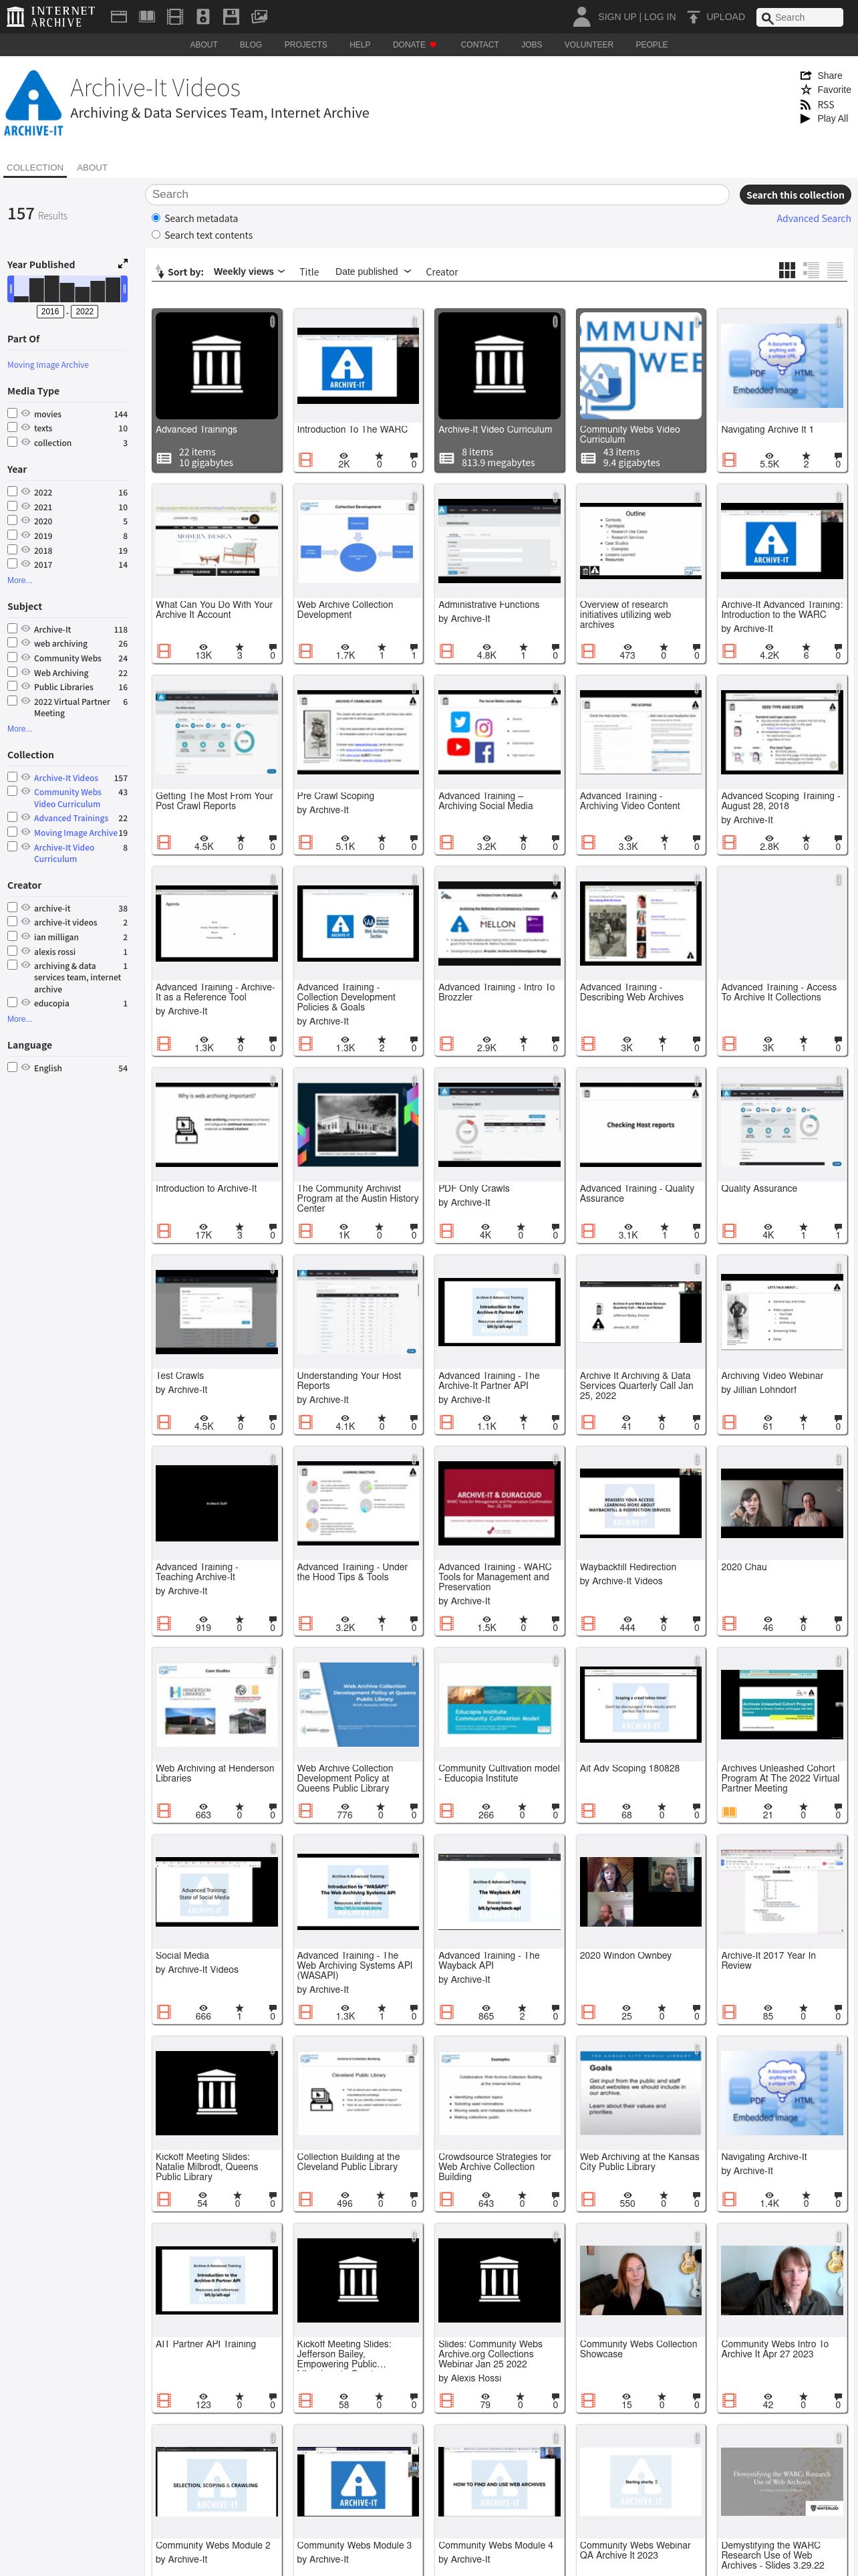Viewport: 858px width, 2576px height.
Task: Check the movies media type checkbox
Action: (x=12, y=412)
